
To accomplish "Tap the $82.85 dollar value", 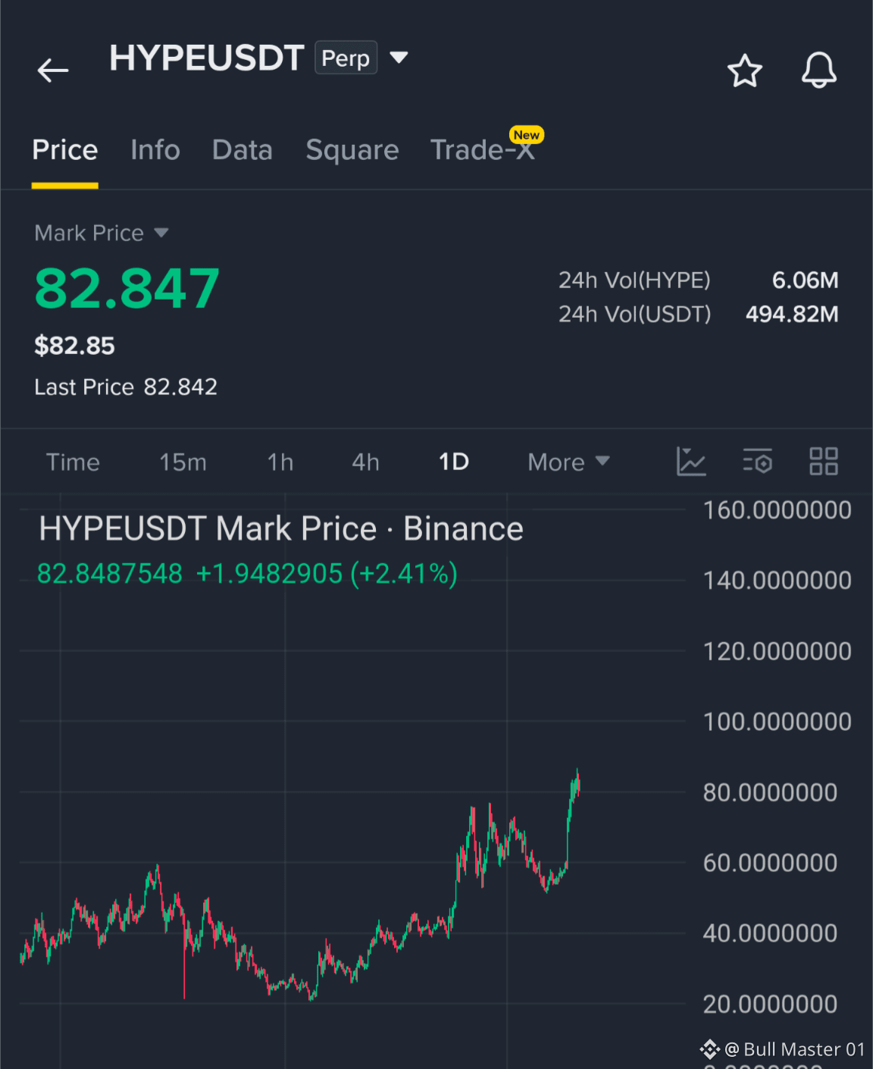I will click(x=74, y=346).
